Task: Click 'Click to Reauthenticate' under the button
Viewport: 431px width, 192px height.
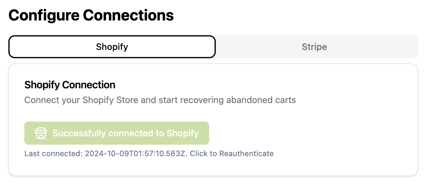Action: coord(232,154)
